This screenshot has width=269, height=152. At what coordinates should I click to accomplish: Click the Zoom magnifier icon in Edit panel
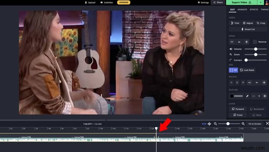coord(231,54)
